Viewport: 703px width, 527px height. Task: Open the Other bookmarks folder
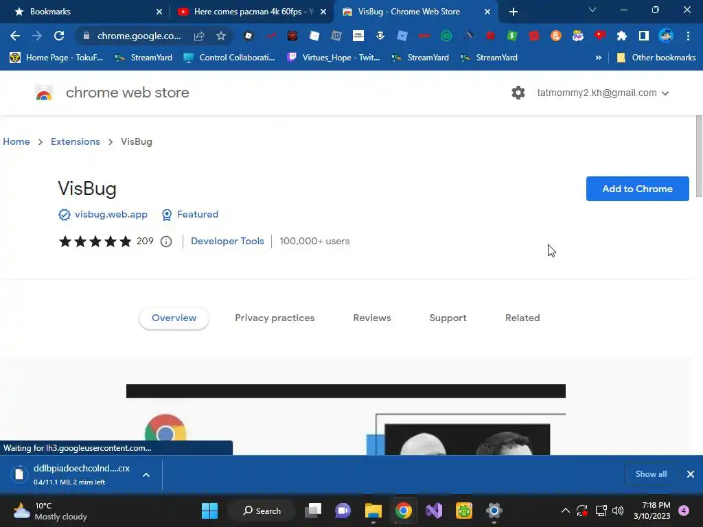pyautogui.click(x=656, y=58)
